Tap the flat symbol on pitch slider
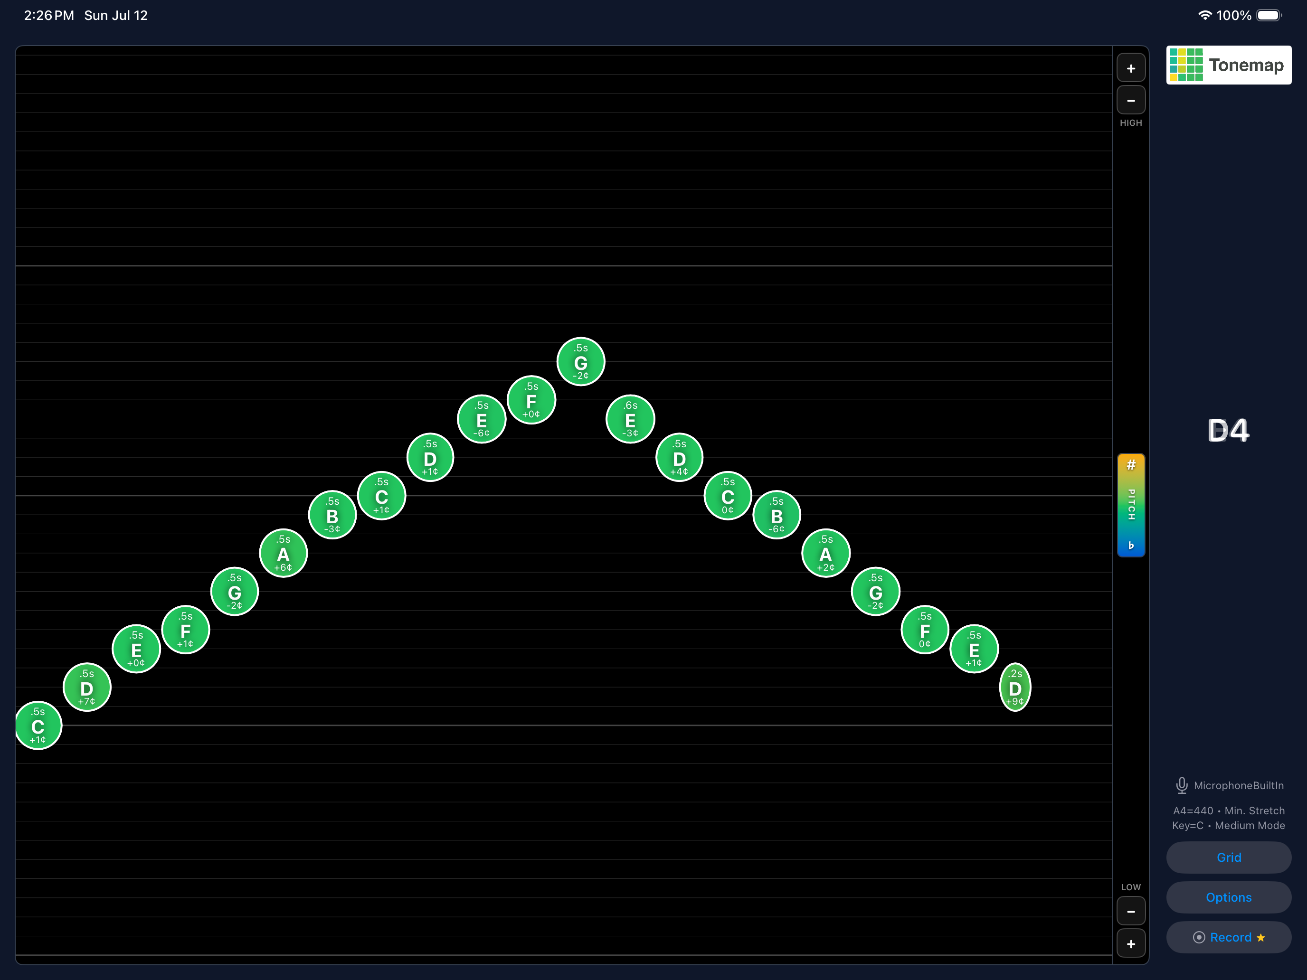This screenshot has height=980, width=1307. 1131,545
